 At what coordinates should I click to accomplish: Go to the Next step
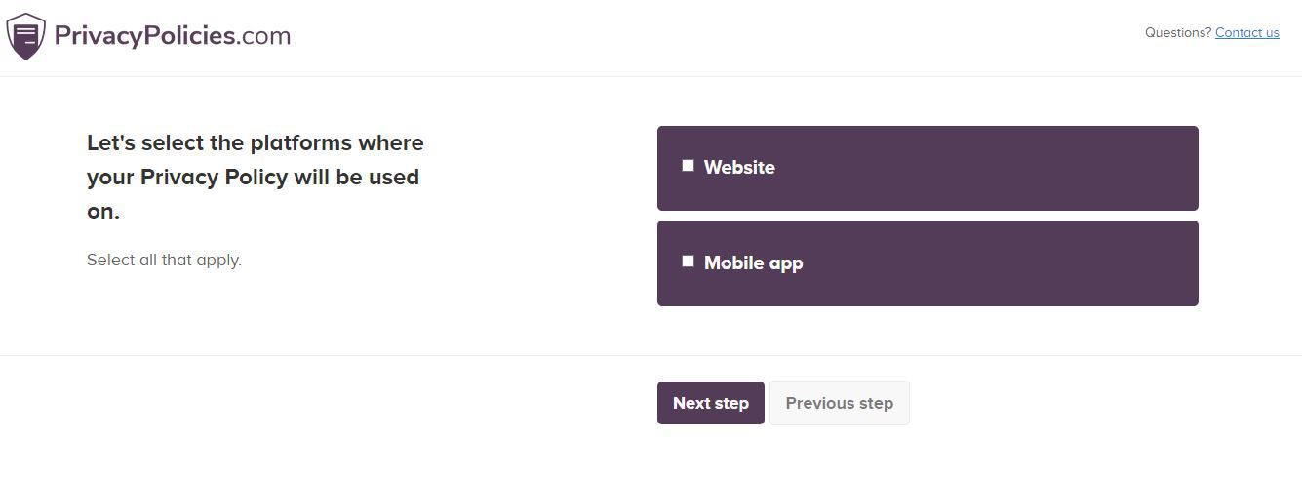coord(711,403)
